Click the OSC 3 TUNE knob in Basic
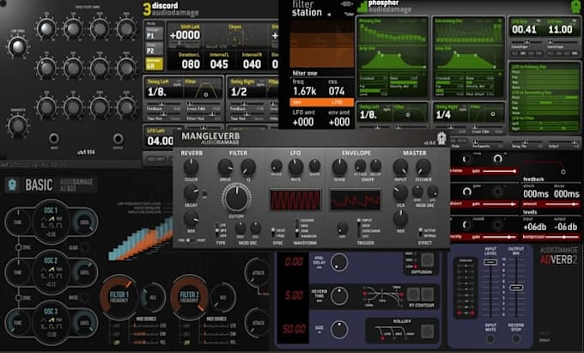The width and height of the screenshot is (584, 353). (17, 323)
